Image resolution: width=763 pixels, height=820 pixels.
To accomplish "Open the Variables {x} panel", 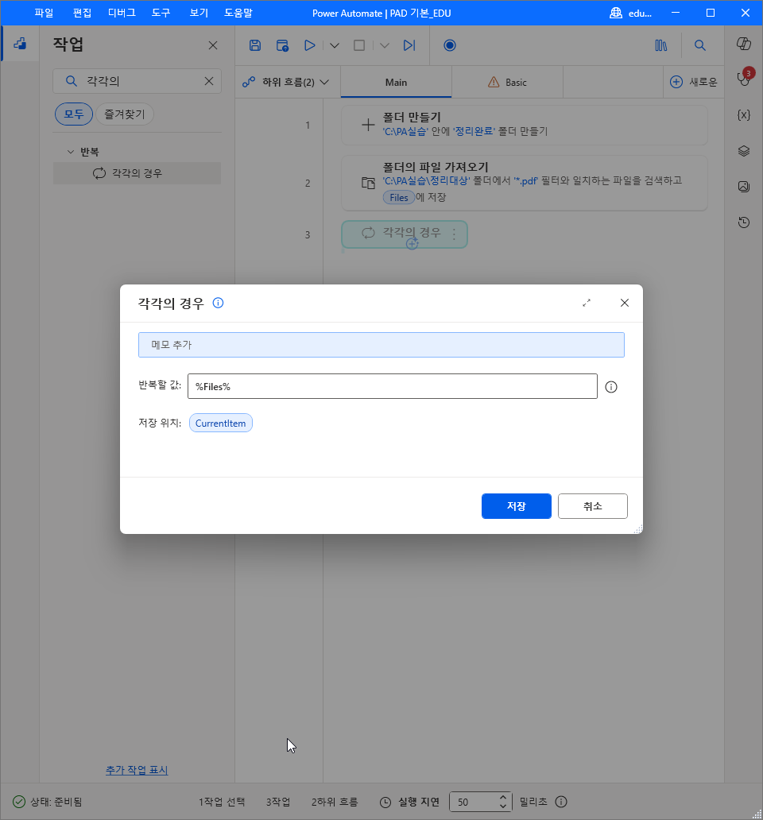I will pyautogui.click(x=744, y=115).
